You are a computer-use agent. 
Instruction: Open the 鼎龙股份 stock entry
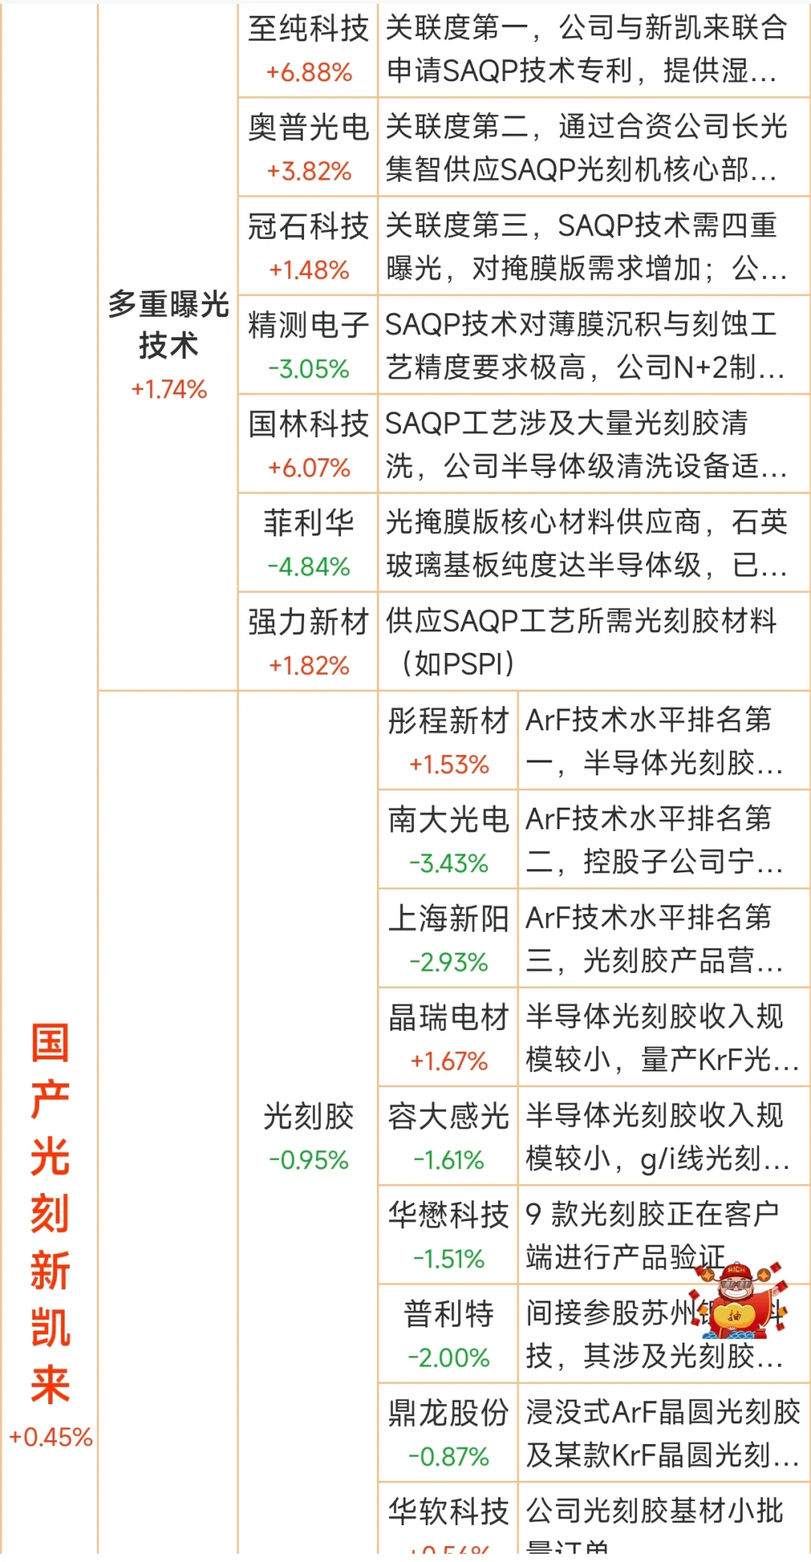pos(448,1433)
